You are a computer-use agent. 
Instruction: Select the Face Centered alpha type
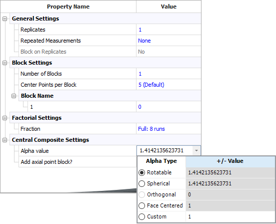pyautogui.click(x=141, y=205)
